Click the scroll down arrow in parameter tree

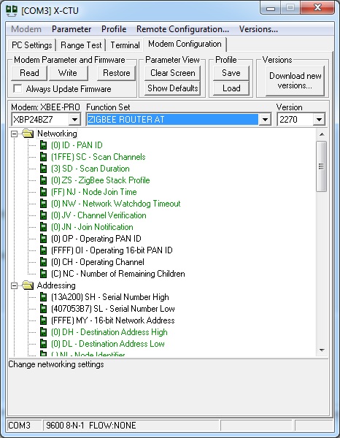[322, 350]
